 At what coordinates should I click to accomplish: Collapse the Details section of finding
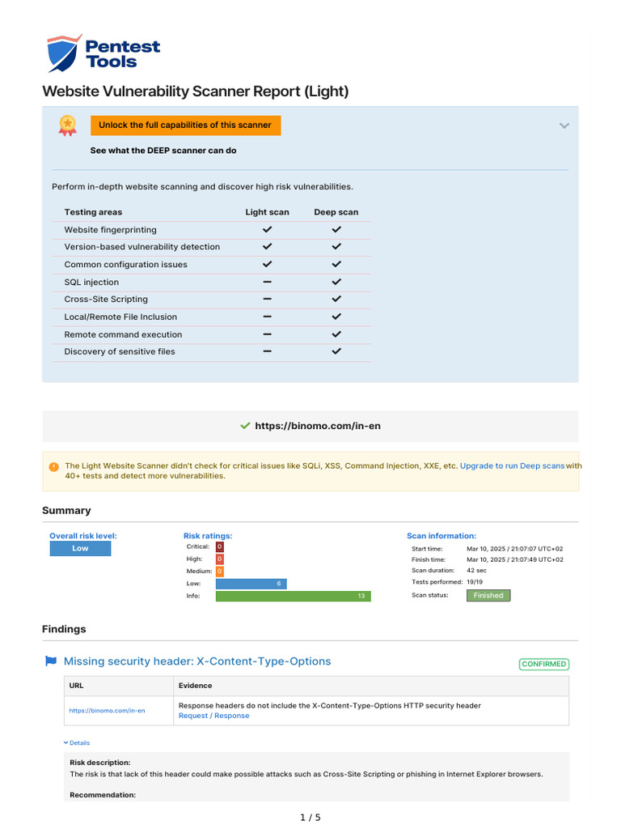point(77,743)
